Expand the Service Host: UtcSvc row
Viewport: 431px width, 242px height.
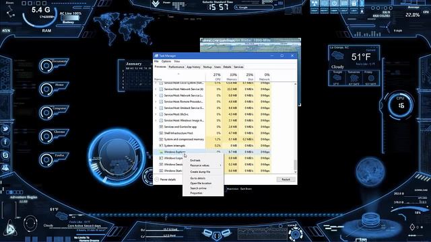pos(156,114)
